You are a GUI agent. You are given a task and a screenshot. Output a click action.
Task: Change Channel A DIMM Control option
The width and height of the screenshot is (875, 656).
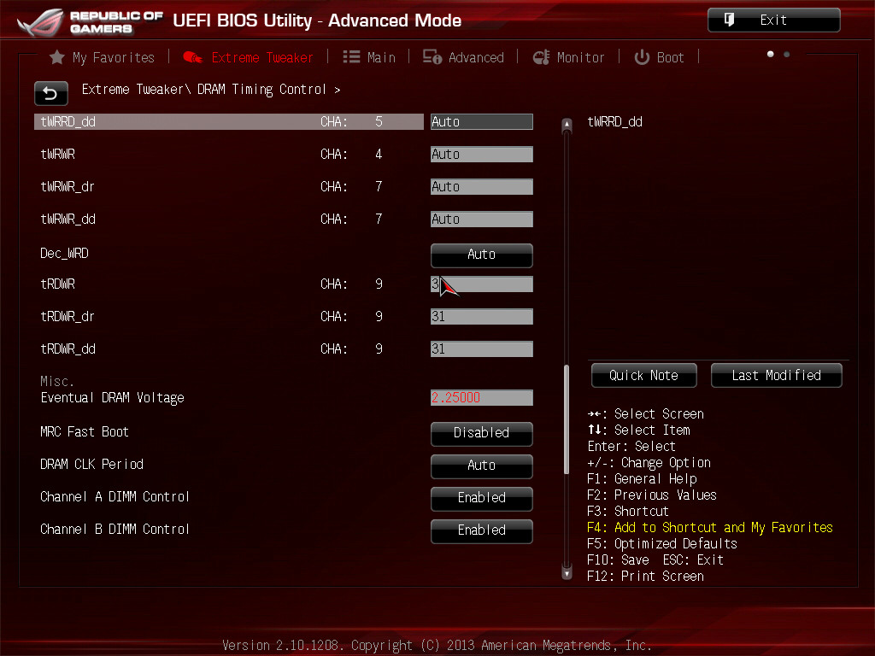click(x=482, y=498)
